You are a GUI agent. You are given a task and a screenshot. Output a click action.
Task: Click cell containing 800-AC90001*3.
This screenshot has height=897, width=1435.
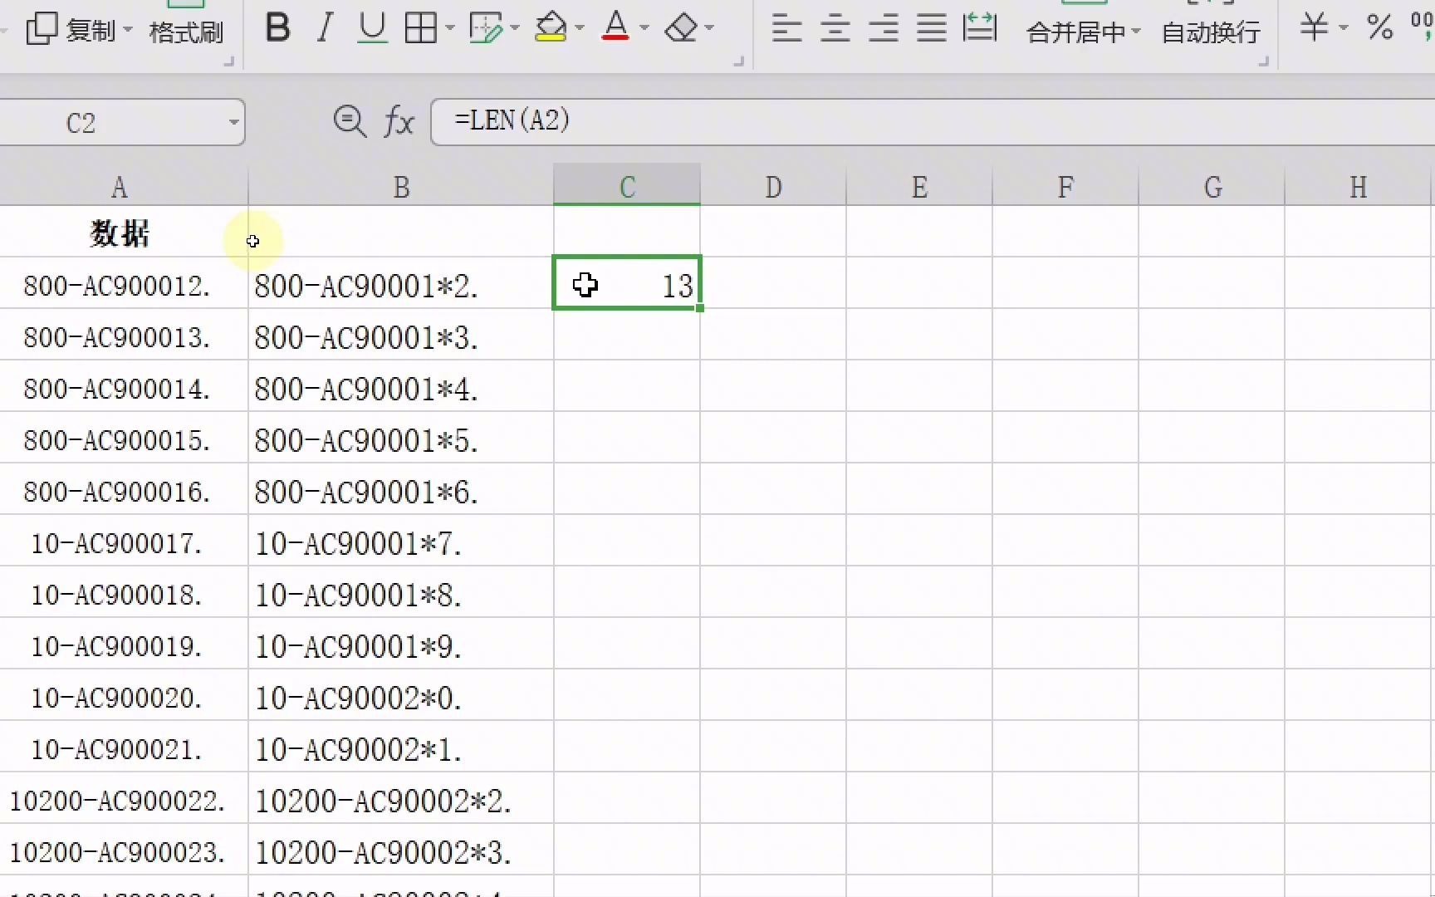tap(401, 336)
